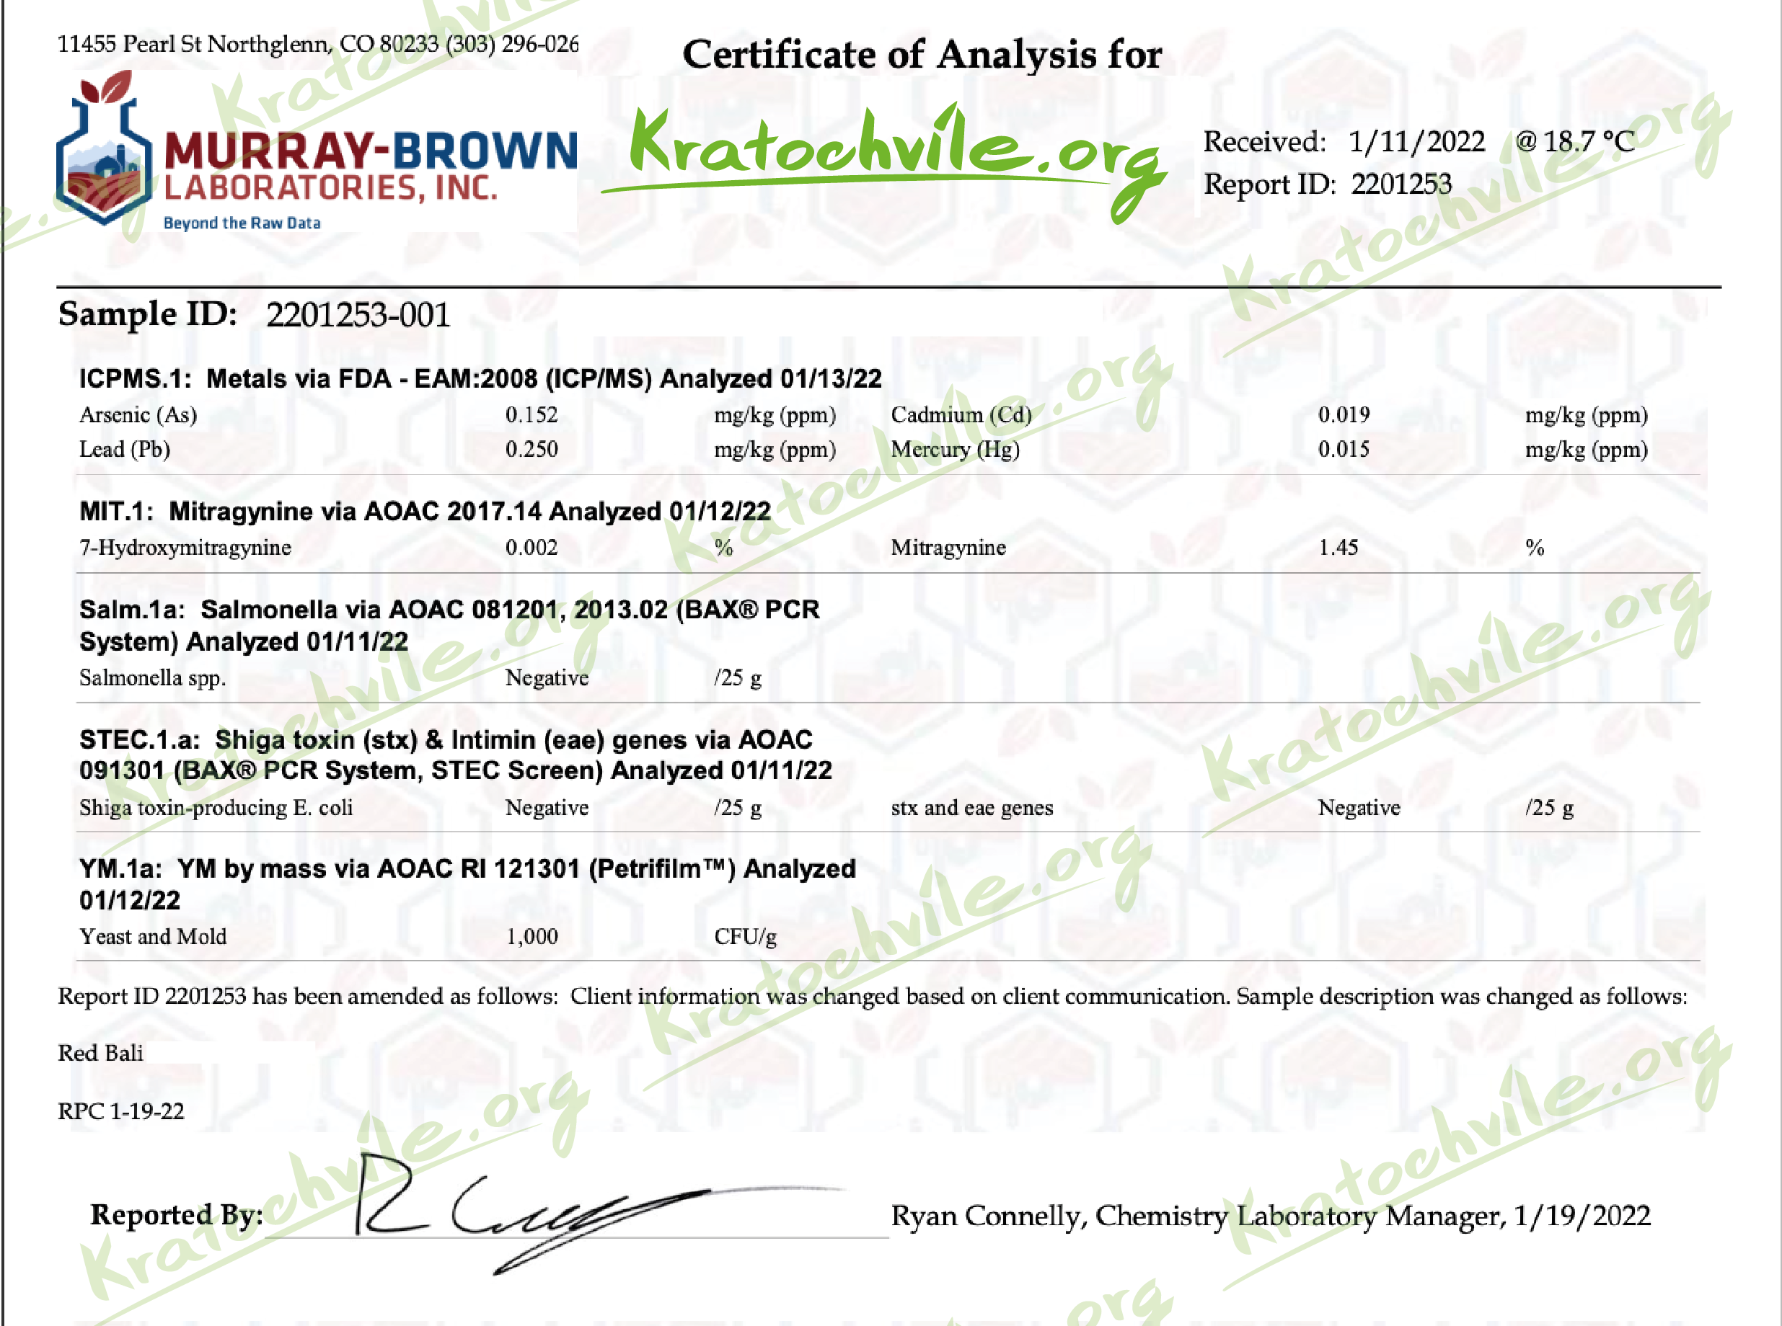Screen dimensions: 1782x1326
Task: Click the 'YM.1a: YM by mass' section heading
Action: (x=467, y=884)
